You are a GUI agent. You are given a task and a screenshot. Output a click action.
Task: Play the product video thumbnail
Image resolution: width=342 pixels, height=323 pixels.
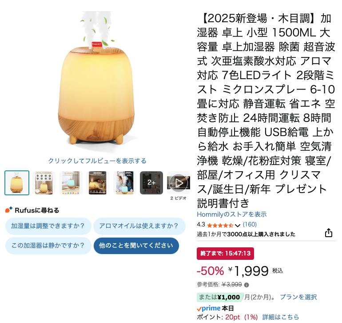(179, 183)
